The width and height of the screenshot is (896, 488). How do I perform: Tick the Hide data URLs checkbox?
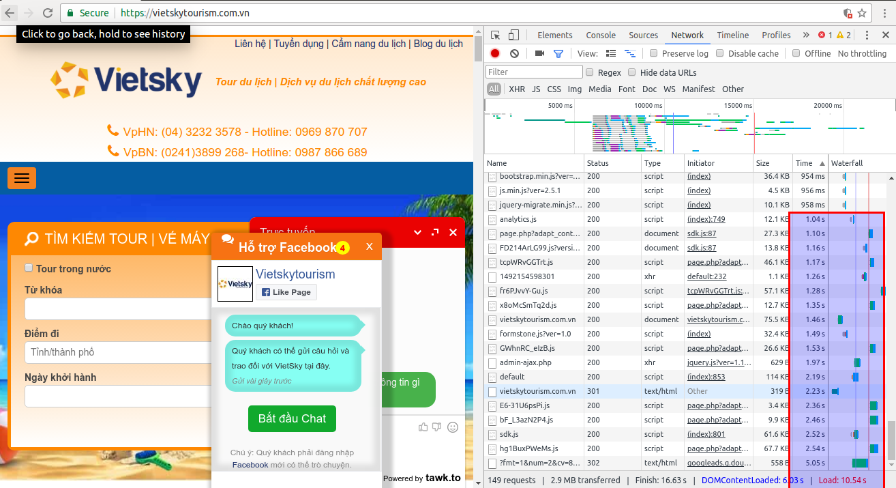coord(632,72)
